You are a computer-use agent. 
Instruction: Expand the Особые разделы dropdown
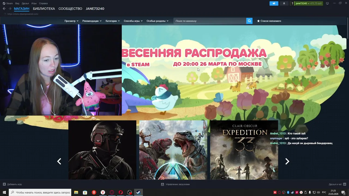coord(157,21)
